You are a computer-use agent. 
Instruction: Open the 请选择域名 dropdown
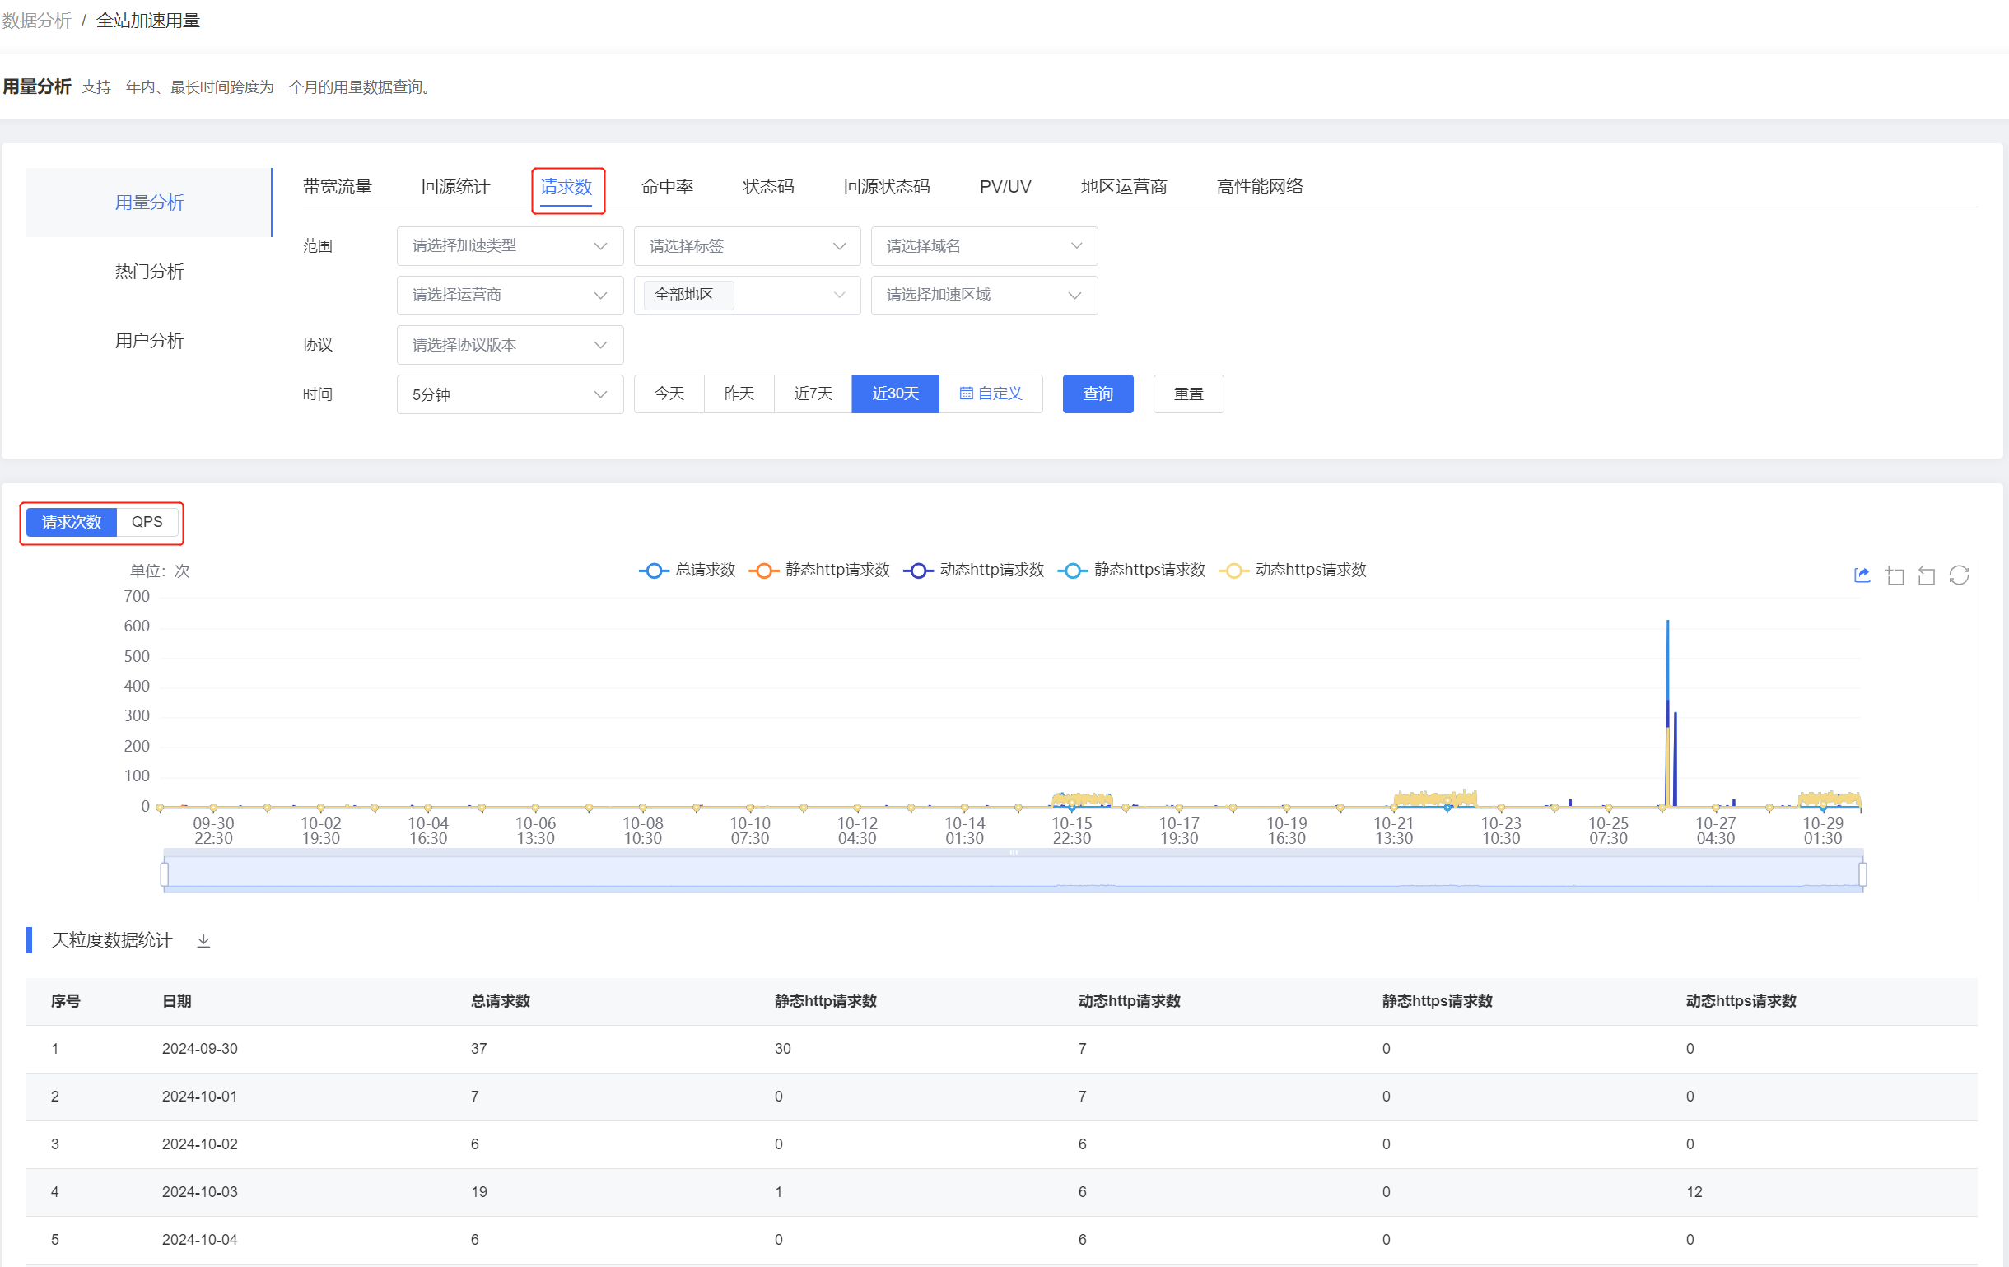point(984,246)
